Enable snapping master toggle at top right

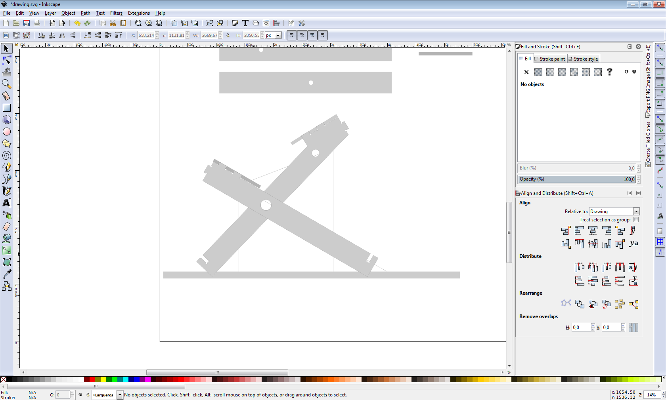(x=660, y=48)
